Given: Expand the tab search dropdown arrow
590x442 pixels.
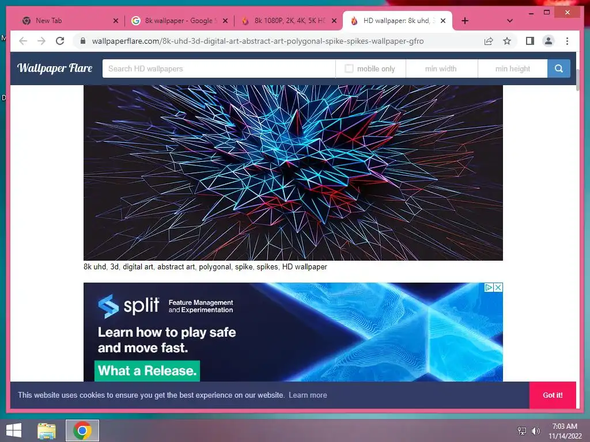Looking at the screenshot, I should tap(509, 21).
